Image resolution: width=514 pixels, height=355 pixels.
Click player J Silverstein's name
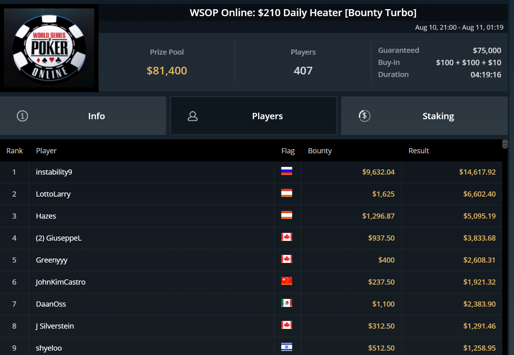coord(55,326)
